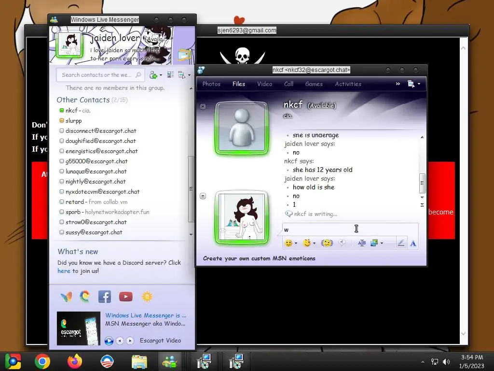Select doughified@escargot.chat contact
The width and height of the screenshot is (494, 371).
point(97,141)
